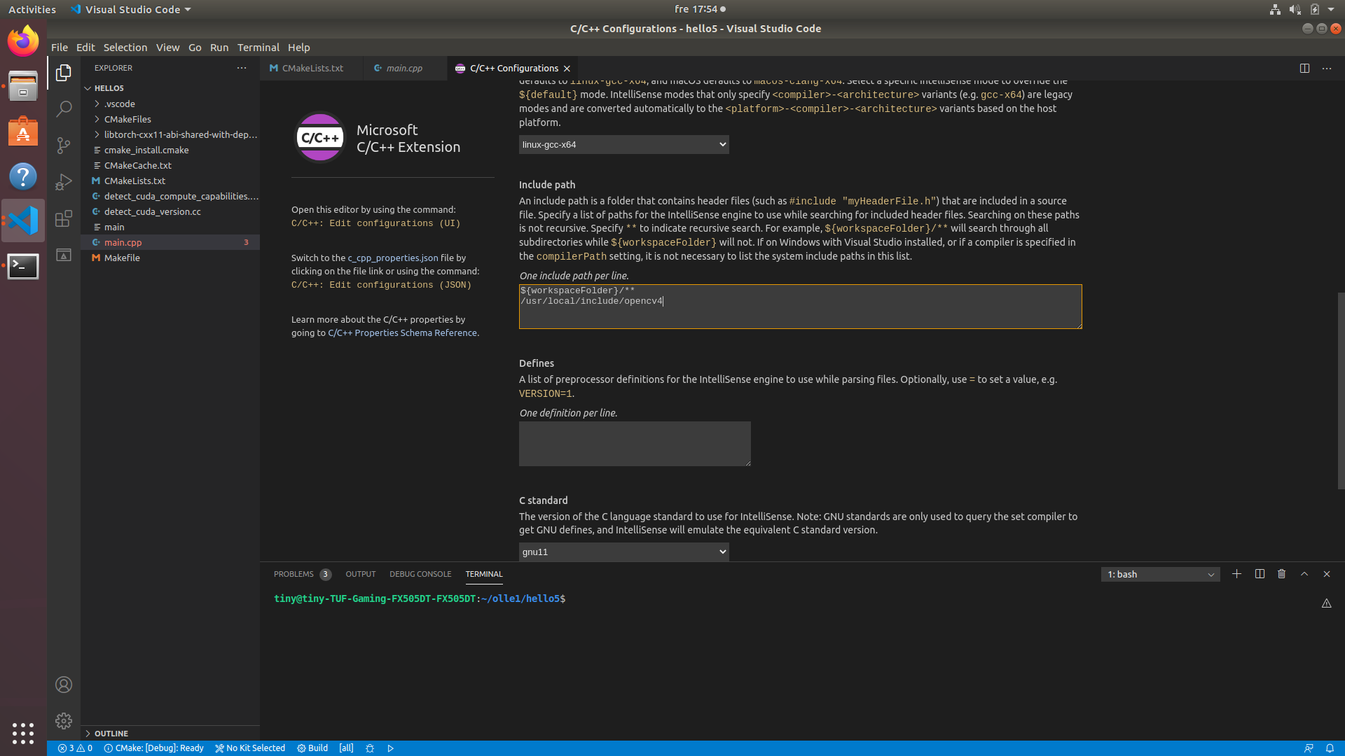Switch to the PROBLEMS tab
This screenshot has width=1345, height=756.
[293, 574]
